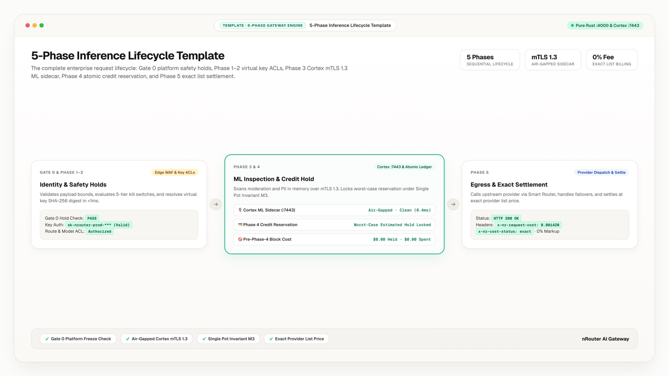Click the card icon beside Phase 4 Credit Reservation

[240, 225]
